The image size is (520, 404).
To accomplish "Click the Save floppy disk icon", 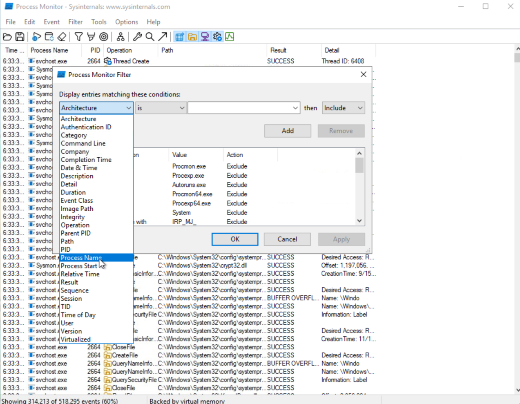I will tap(20, 37).
